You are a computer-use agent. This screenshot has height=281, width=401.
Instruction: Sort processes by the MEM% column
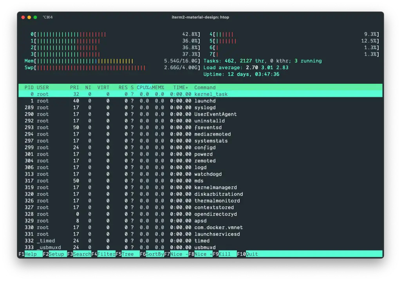pos(159,87)
